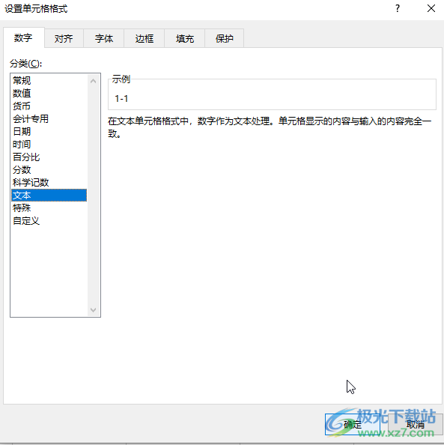Select 自定义 category
This screenshot has width=444, height=445.
point(49,221)
